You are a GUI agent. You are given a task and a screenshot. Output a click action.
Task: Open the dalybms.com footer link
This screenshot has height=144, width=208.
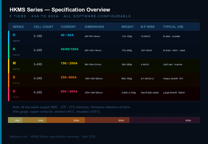19,137
